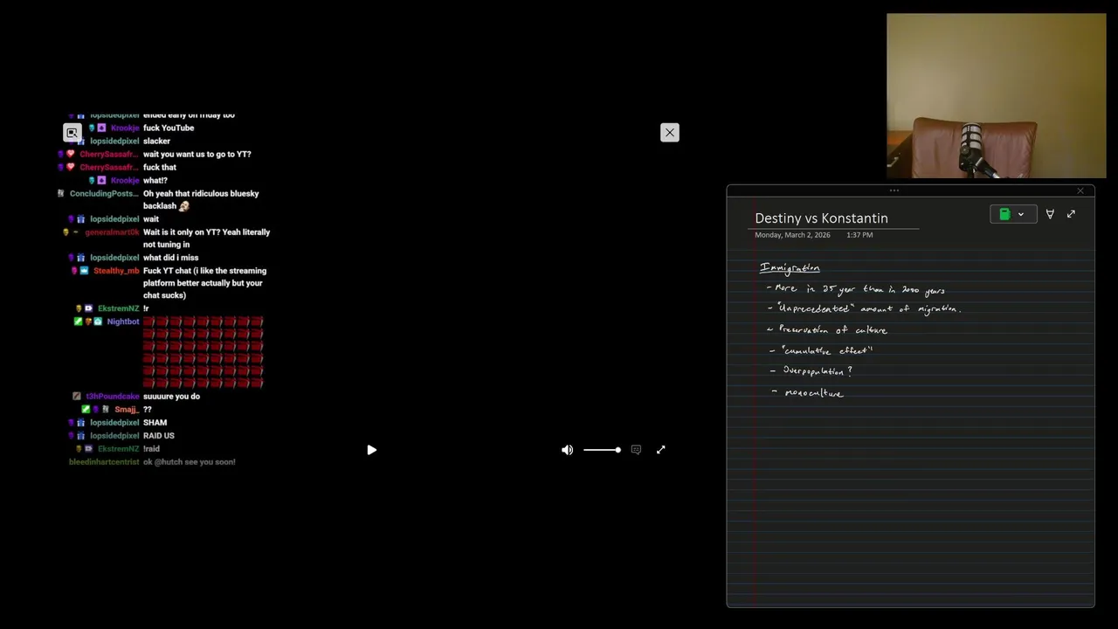The width and height of the screenshot is (1118, 629).
Task: Click Nightbot's red emote block message
Action: point(203,353)
